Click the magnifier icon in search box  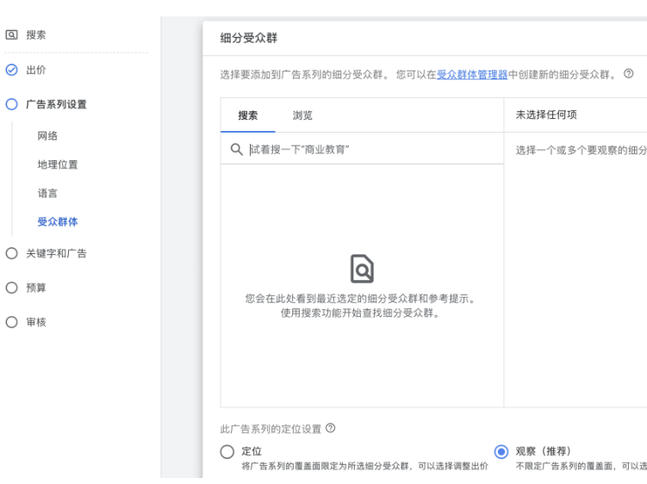(x=236, y=149)
